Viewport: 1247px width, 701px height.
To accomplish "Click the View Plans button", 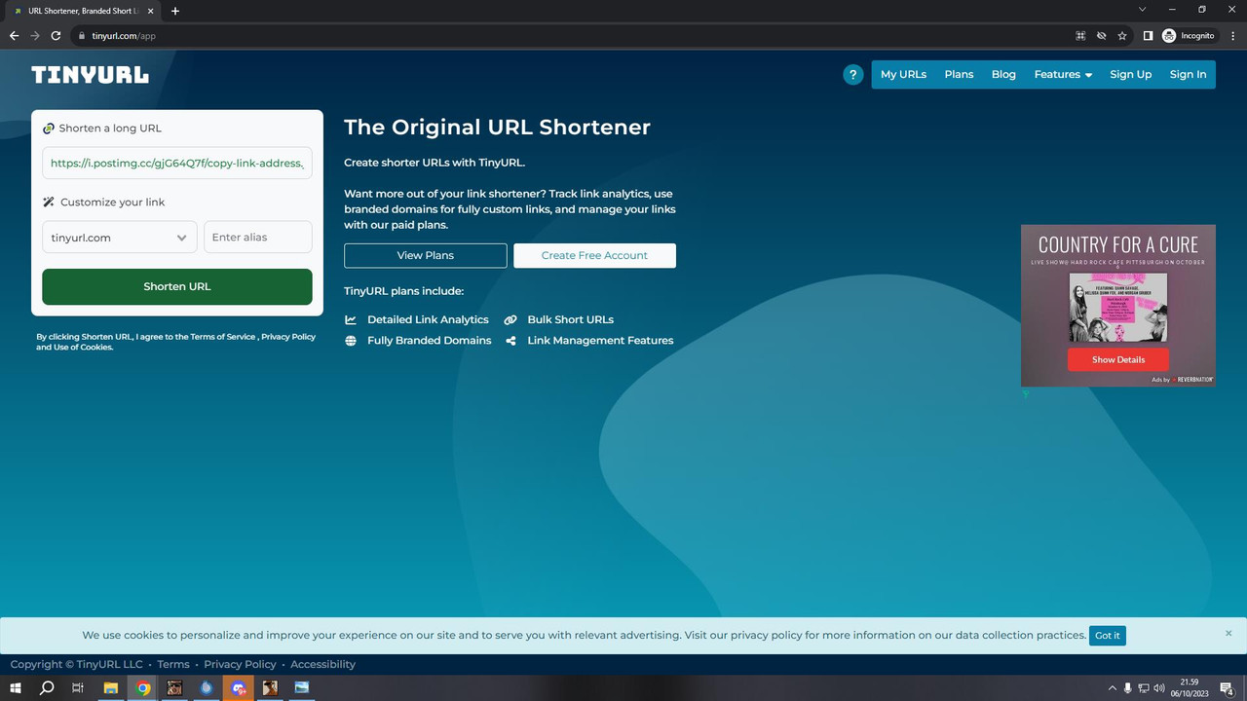I will [x=425, y=255].
